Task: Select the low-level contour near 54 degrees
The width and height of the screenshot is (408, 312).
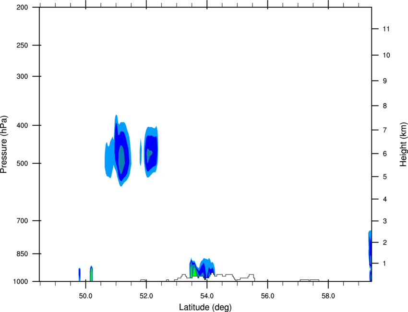Action: [x=202, y=268]
